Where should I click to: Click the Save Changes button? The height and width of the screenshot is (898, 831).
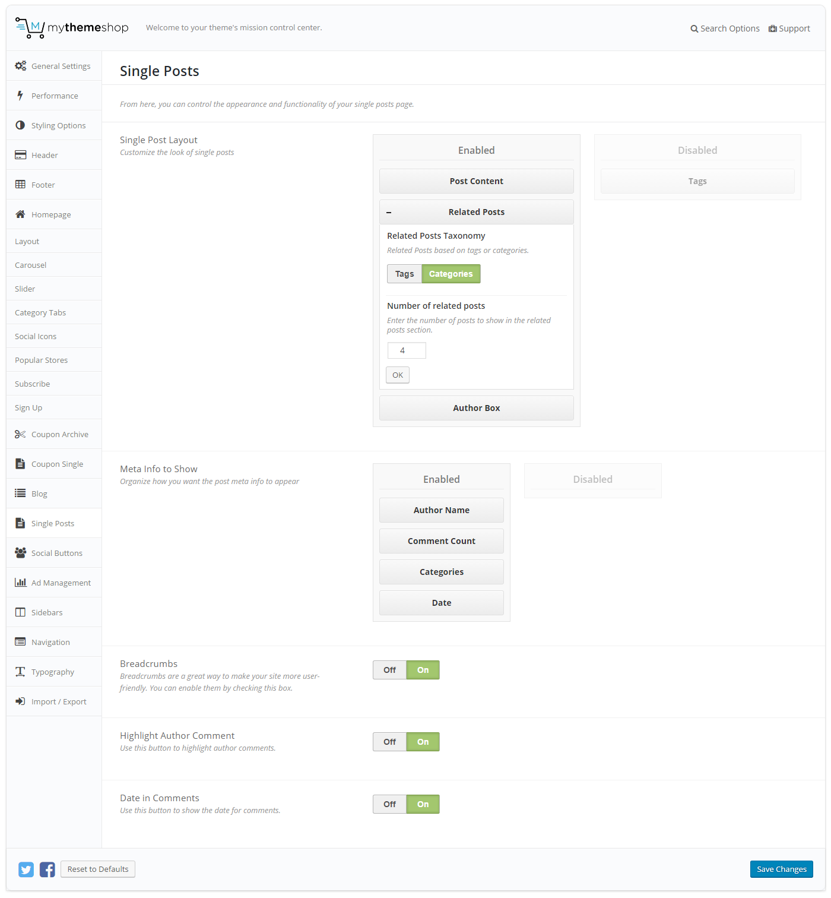point(781,869)
